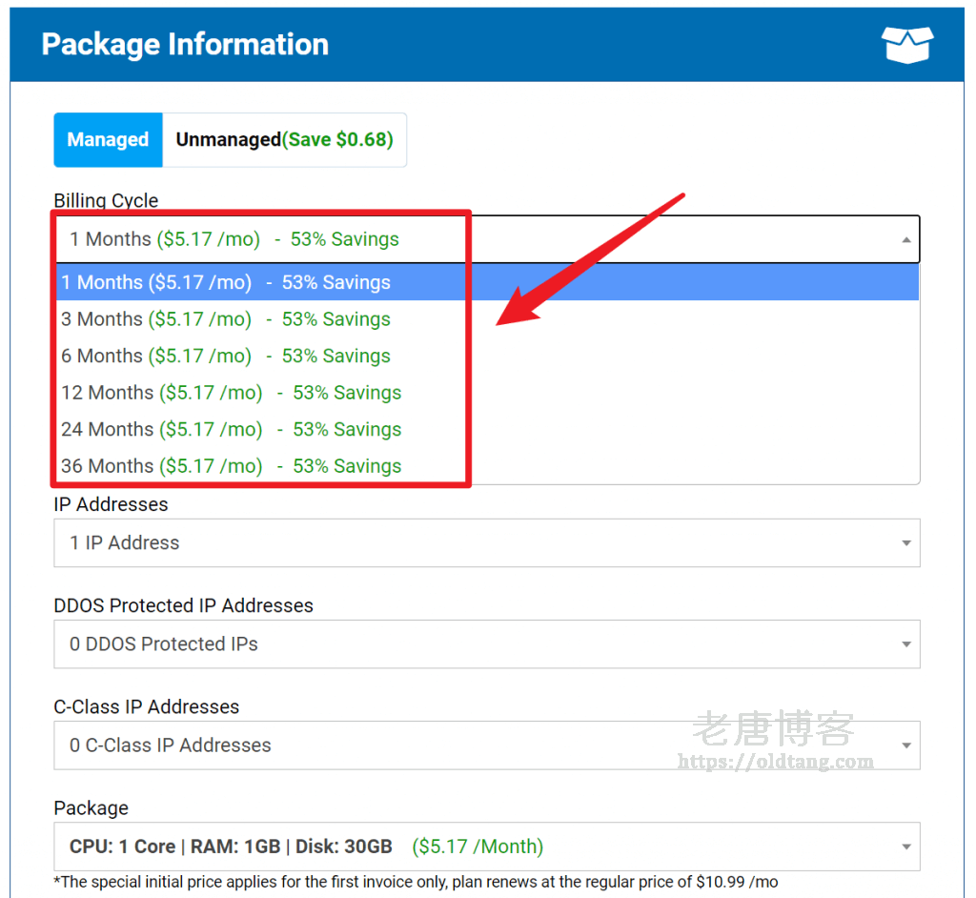Viewport: 976px width, 898px height.
Task: Click the IP Addresses dropdown arrow
Action: click(x=905, y=543)
